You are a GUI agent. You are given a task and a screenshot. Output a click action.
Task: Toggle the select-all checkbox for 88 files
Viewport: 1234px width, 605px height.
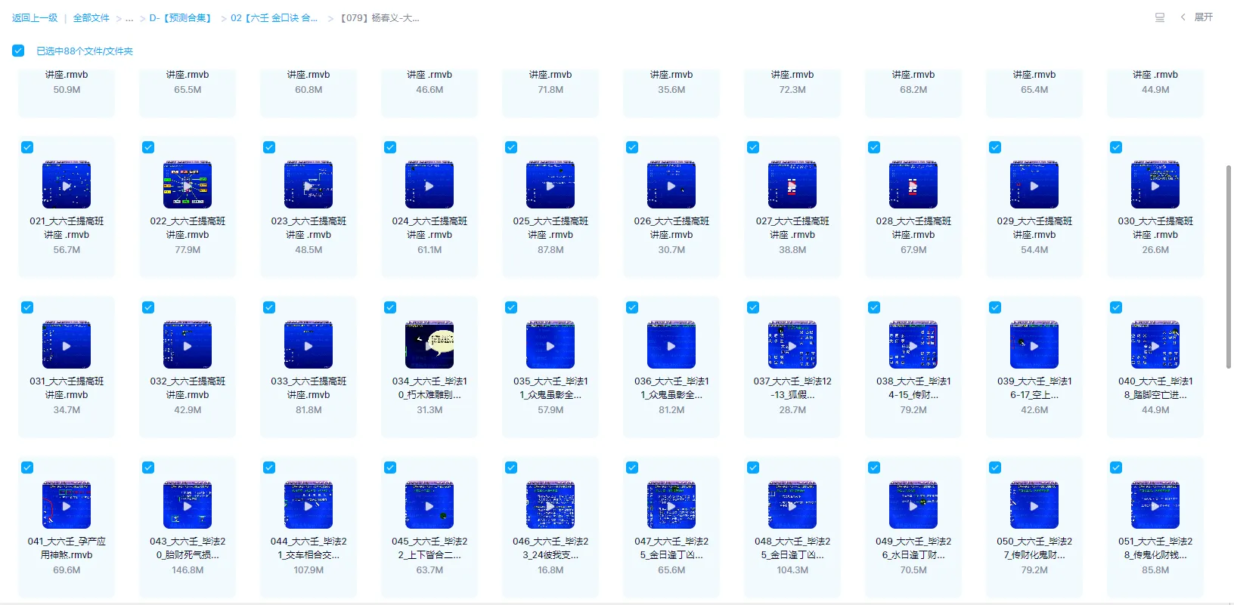pos(18,51)
